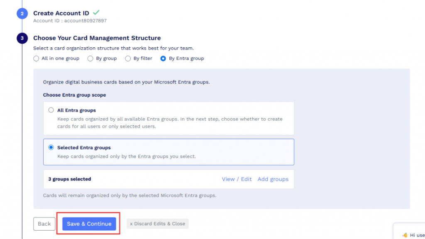Image resolution: width=425 pixels, height=239 pixels.
Task: Choose the All Entra groups scope radio
Action: pos(51,110)
